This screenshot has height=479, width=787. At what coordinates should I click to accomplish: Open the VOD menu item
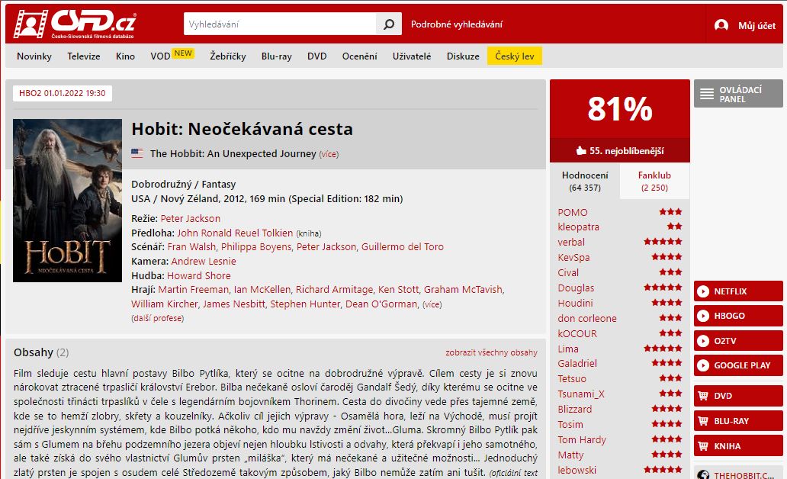(160, 56)
